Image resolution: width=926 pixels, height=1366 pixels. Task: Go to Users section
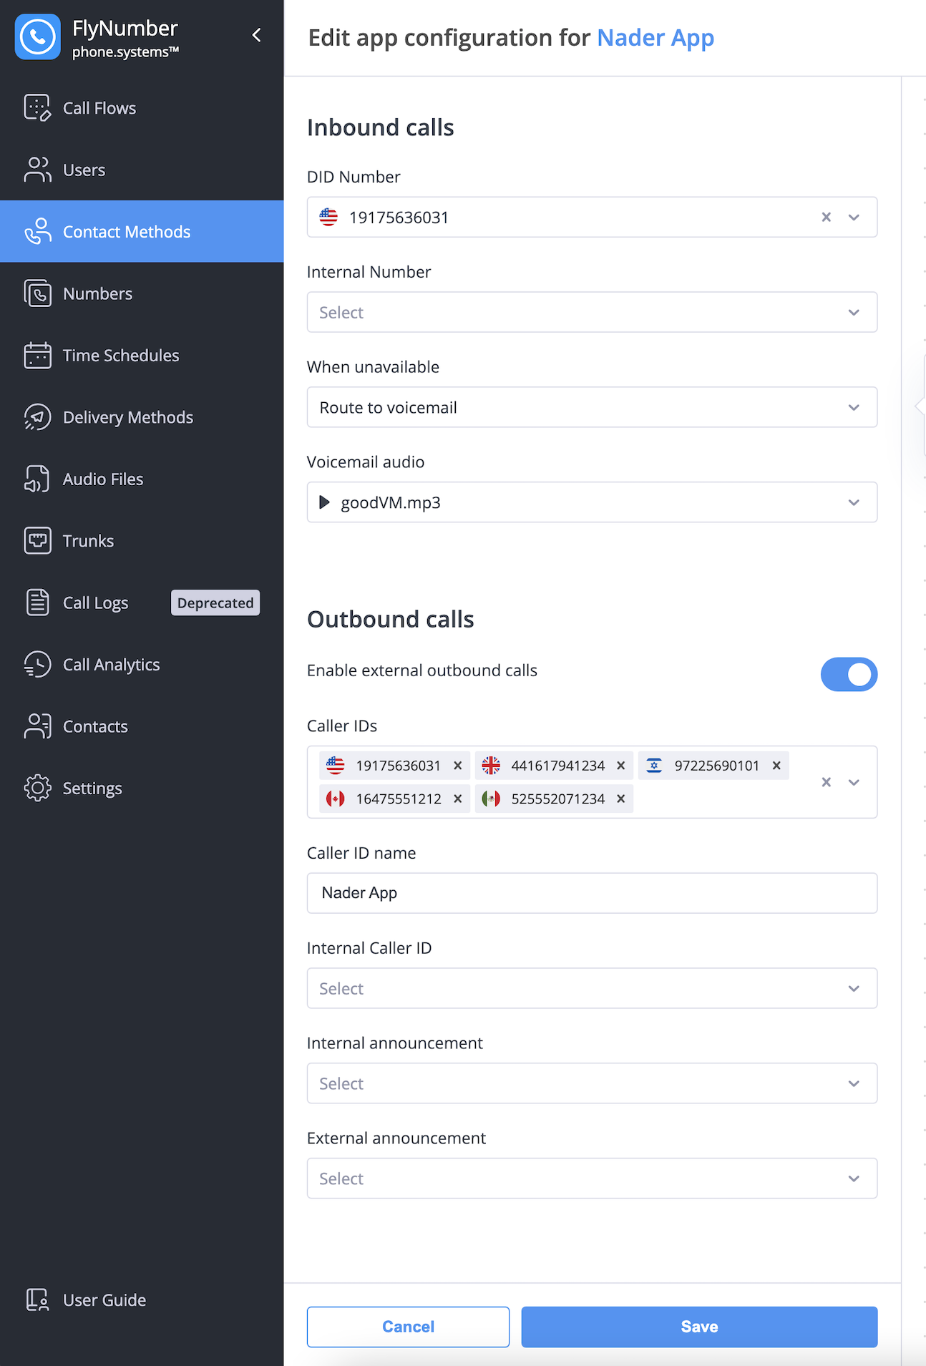(142, 170)
